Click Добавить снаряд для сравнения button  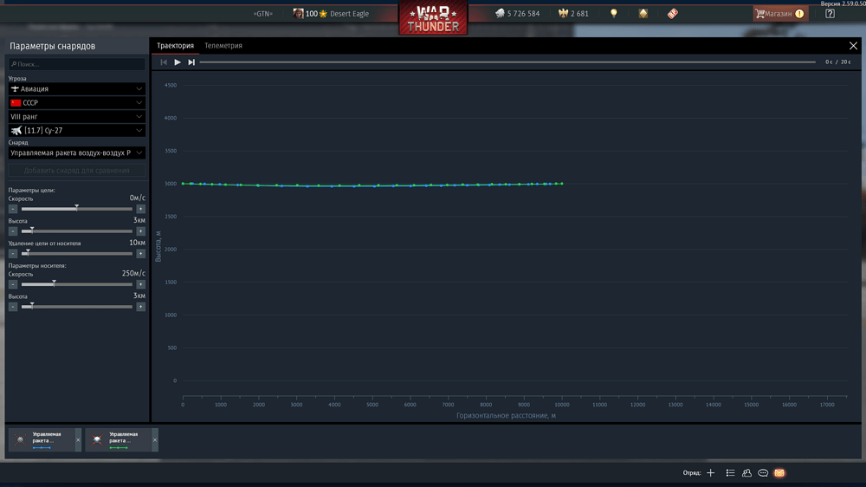[77, 170]
